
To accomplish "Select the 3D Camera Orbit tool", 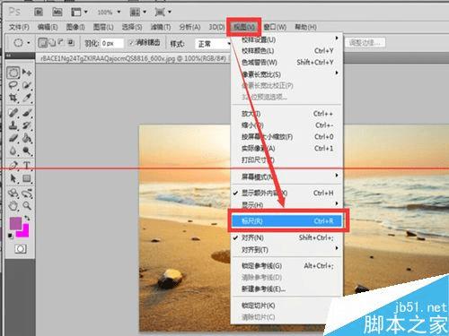I will [x=27, y=193].
